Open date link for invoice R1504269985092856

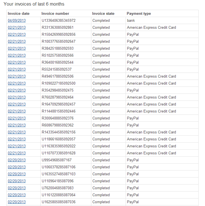point(17,34)
